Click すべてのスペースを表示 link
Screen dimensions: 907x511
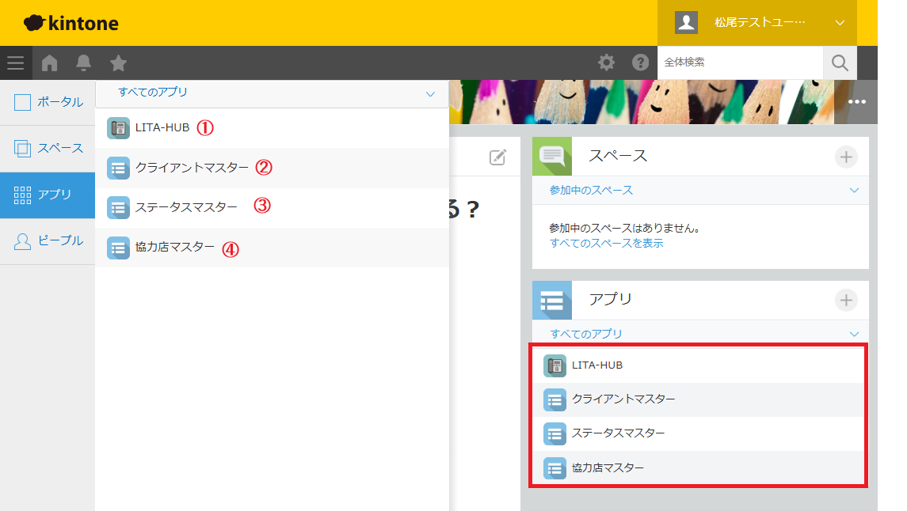(x=606, y=244)
